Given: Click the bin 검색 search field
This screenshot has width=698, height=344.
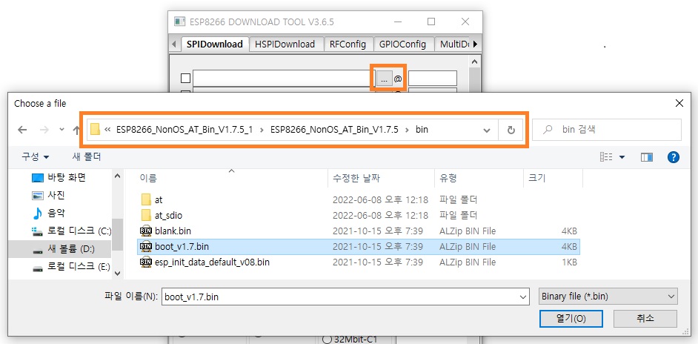Looking at the screenshot, I should tap(607, 130).
